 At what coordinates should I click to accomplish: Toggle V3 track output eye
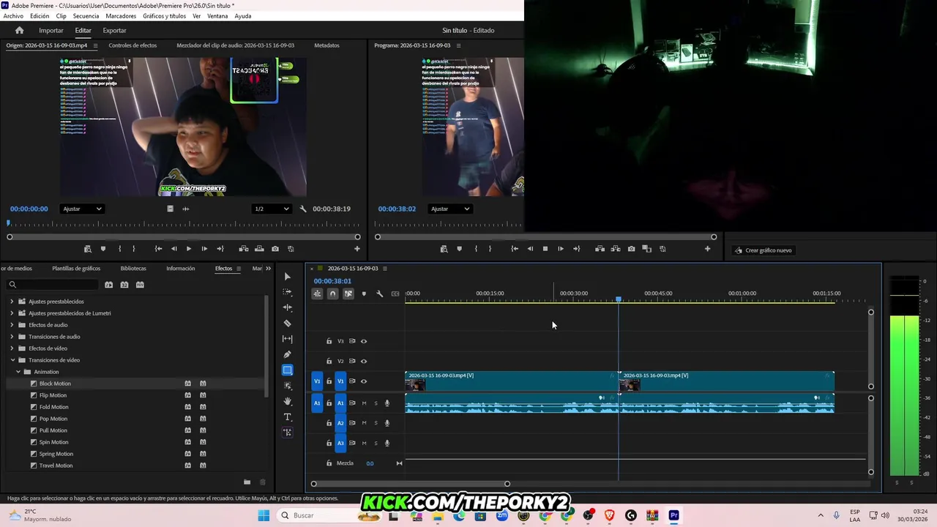pyautogui.click(x=364, y=341)
